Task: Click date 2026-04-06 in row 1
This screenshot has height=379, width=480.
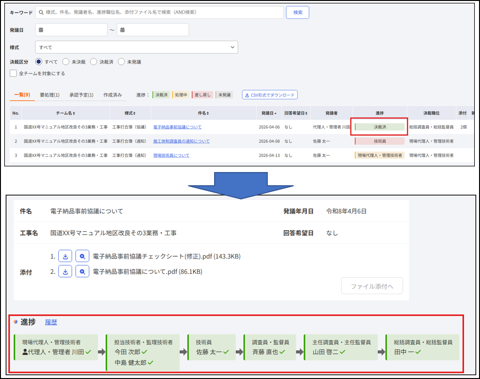Action: [x=269, y=127]
